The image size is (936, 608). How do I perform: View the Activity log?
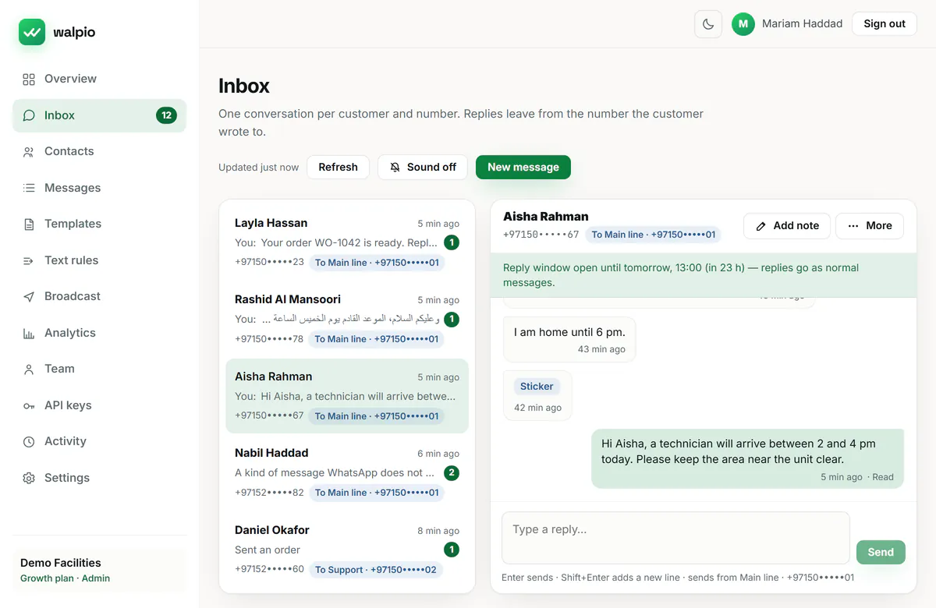tap(100, 442)
